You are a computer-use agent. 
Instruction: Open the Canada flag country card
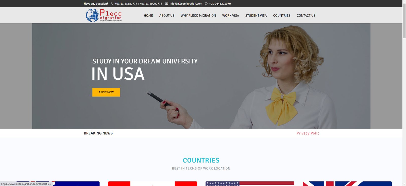(152, 183)
